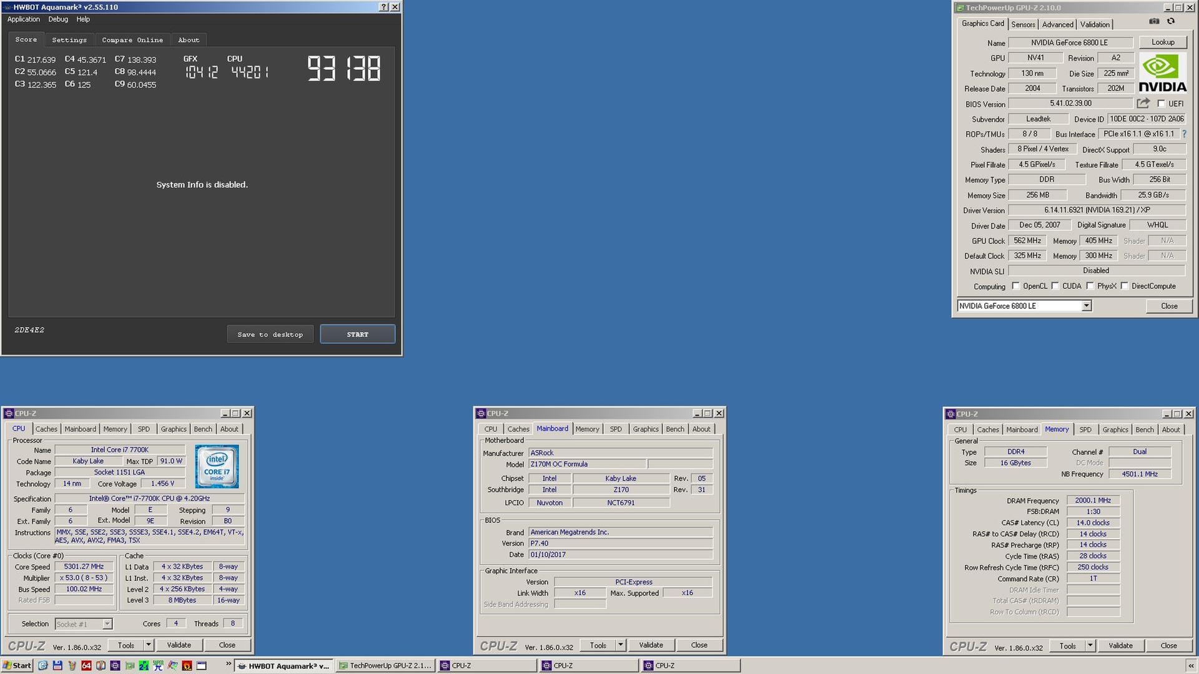Click the 93138 total score display
The width and height of the screenshot is (1199, 674).
click(x=344, y=68)
